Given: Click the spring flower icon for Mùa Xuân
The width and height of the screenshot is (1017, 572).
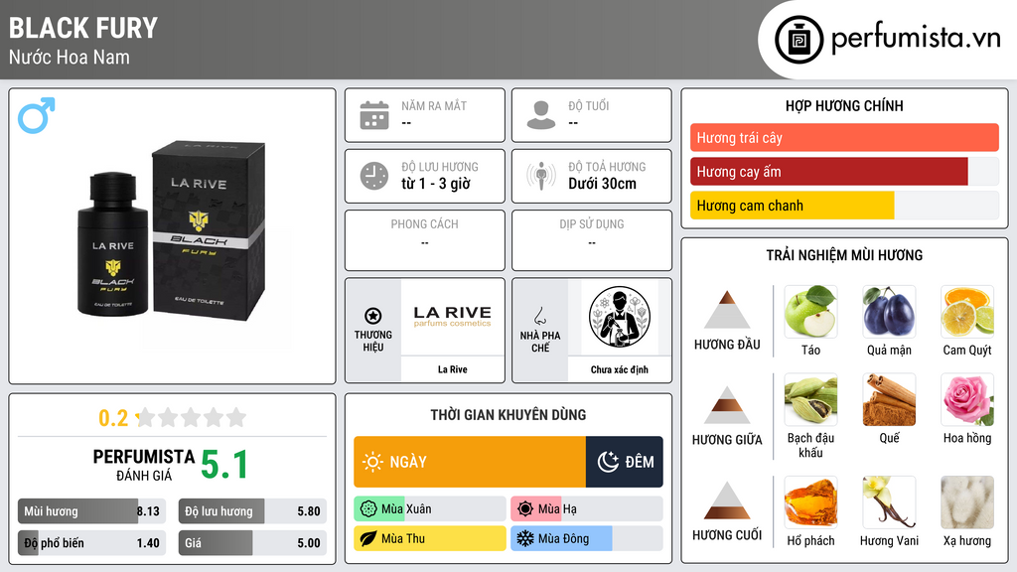Looking at the screenshot, I should point(368,509).
